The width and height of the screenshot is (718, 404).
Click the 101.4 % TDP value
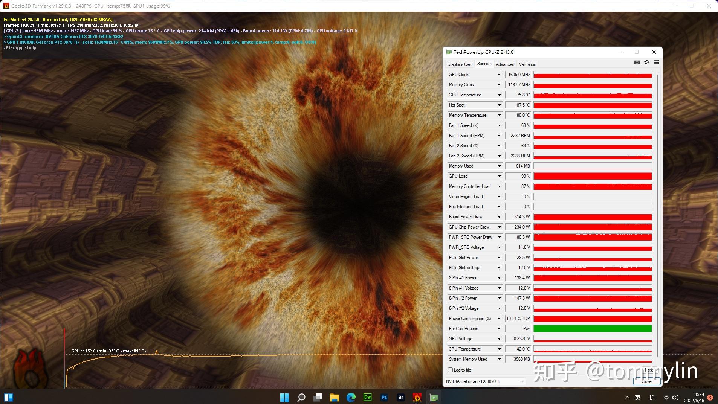tap(518, 319)
